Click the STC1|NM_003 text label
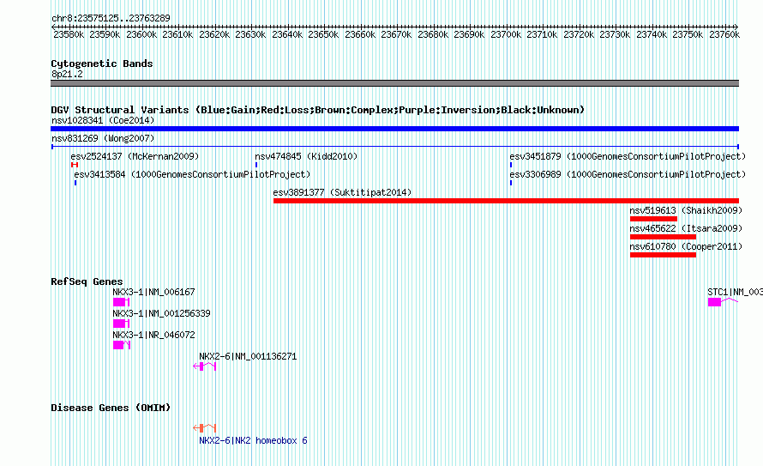Viewport: 763px width, 466px height. click(x=735, y=292)
